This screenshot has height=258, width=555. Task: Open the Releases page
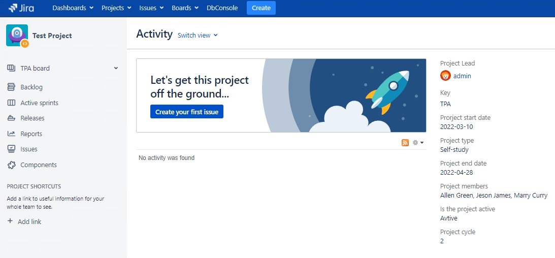[x=32, y=118]
